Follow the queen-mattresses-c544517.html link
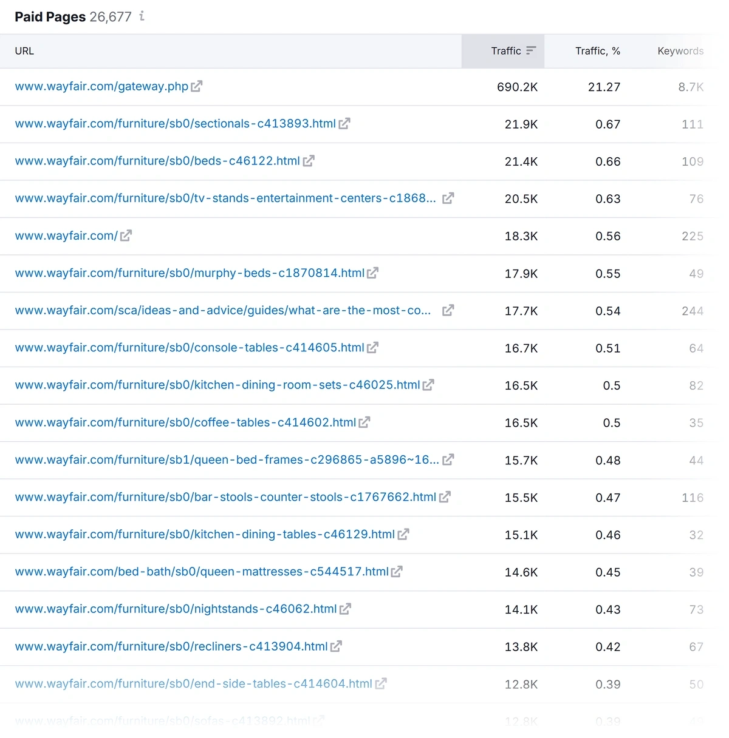The height and width of the screenshot is (738, 729). 202,572
